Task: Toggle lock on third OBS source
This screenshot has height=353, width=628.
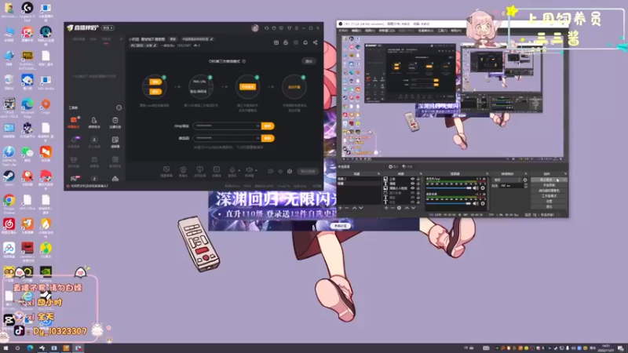Action: (x=418, y=188)
